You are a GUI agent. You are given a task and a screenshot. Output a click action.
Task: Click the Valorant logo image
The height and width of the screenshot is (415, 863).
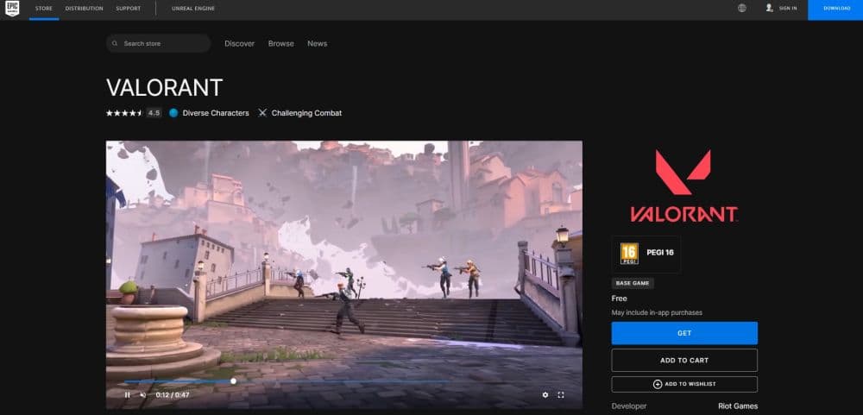(683, 185)
